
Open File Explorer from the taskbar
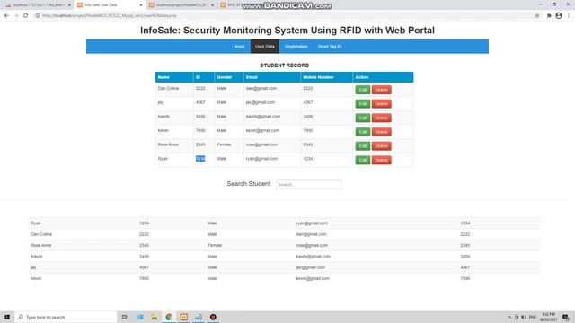tap(155, 317)
